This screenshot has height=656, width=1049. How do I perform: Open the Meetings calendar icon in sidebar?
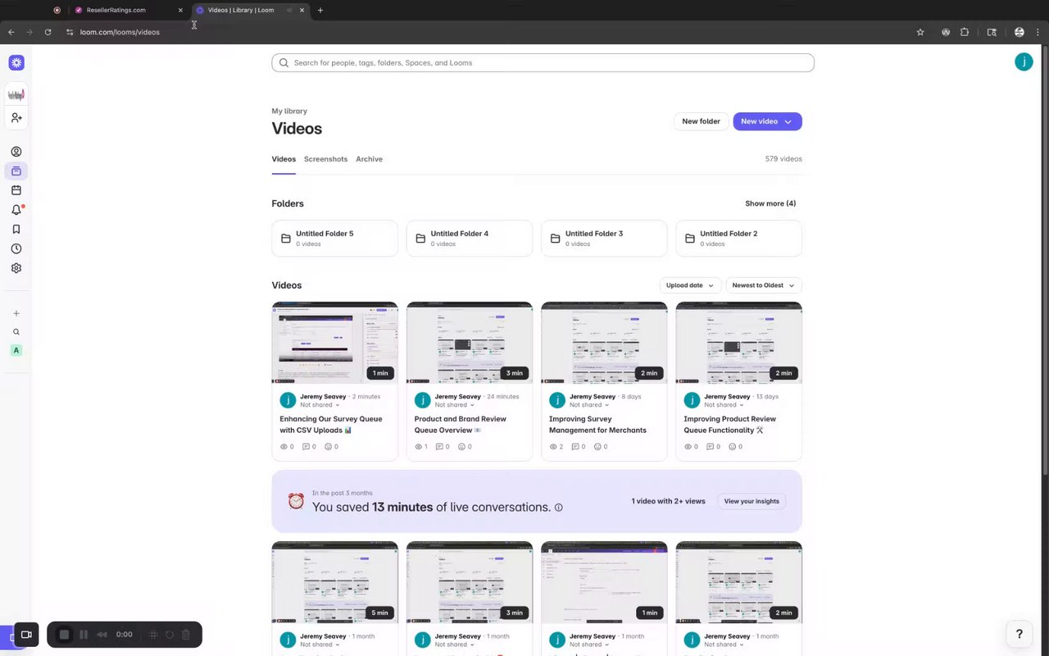click(16, 190)
